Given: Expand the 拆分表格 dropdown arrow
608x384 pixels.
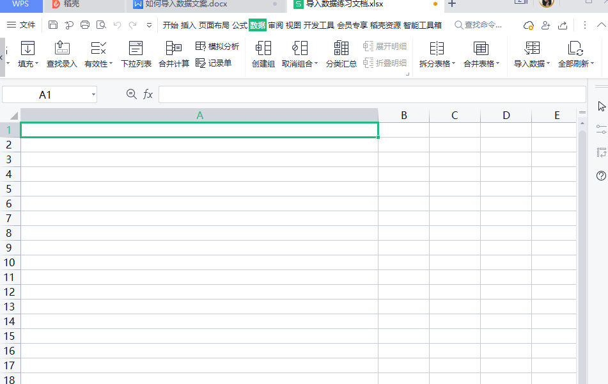Looking at the screenshot, I should [453, 63].
